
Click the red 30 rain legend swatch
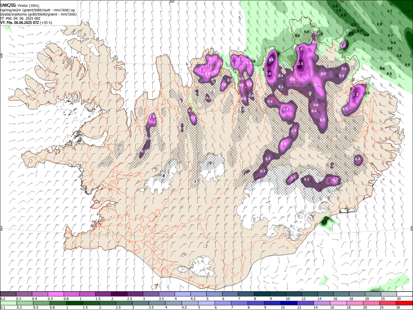click(404, 303)
